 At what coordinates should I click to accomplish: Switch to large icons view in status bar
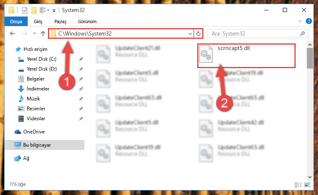pyautogui.click(x=307, y=185)
